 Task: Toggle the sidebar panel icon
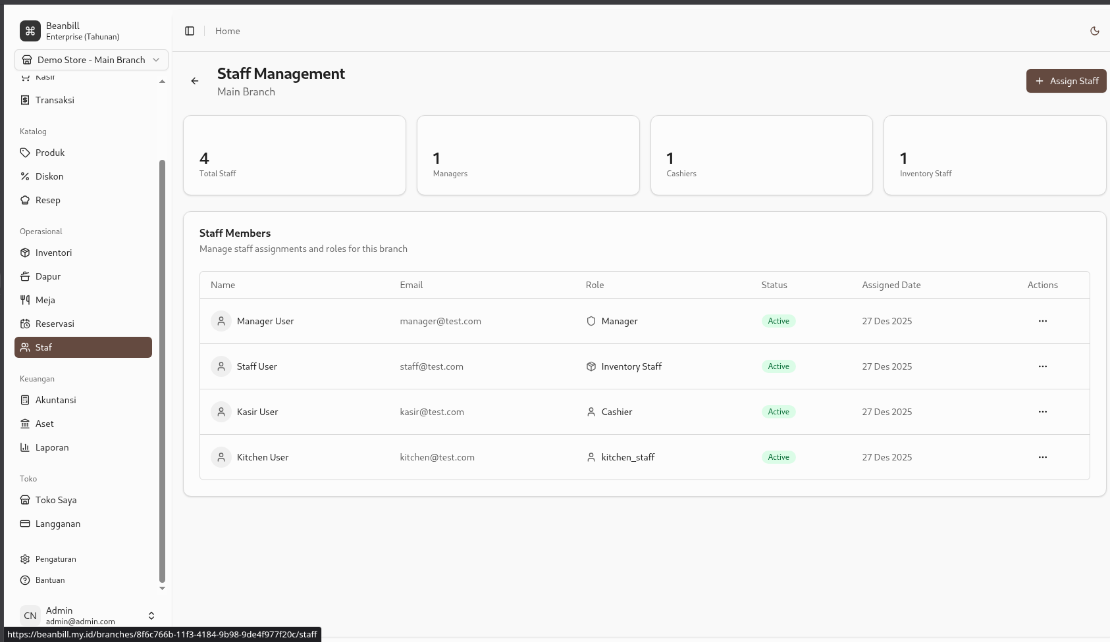click(190, 31)
